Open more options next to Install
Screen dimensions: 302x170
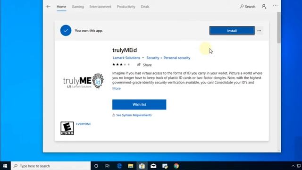(259, 31)
